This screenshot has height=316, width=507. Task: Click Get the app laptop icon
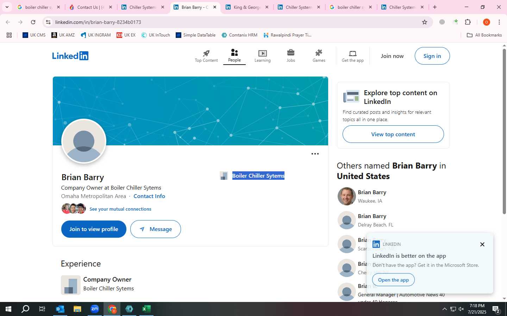click(353, 53)
